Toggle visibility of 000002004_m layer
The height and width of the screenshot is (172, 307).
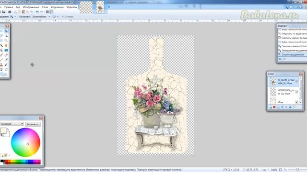(x=297, y=92)
